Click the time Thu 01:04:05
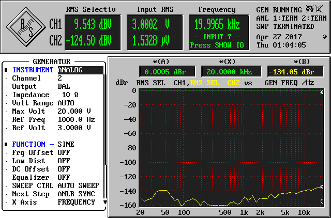Screen dimensions: 331x218 click(x=281, y=45)
